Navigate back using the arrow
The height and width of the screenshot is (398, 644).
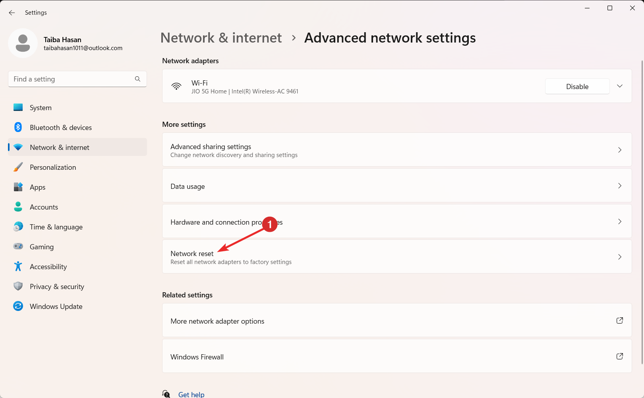(12, 13)
